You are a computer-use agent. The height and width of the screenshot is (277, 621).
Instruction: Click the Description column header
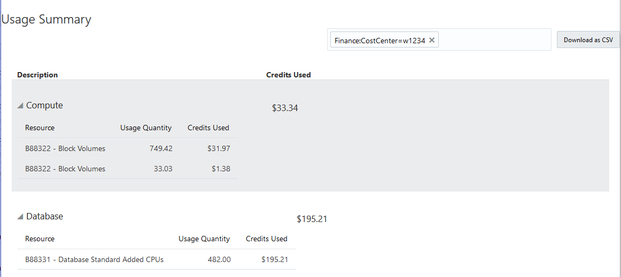coord(37,75)
